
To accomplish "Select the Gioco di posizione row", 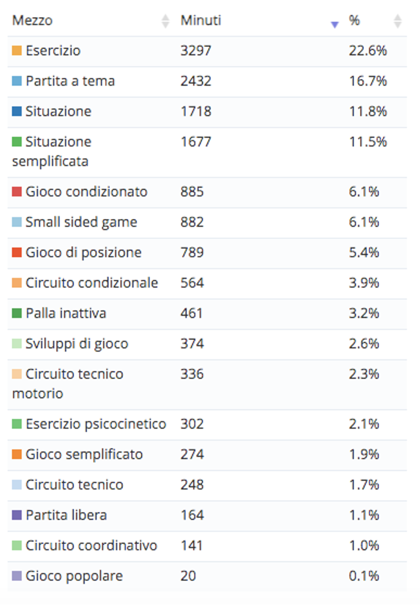I will click(x=207, y=253).
